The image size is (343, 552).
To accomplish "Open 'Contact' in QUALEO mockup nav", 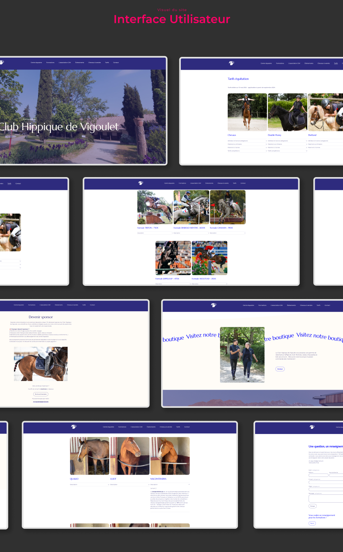I will [187, 427].
